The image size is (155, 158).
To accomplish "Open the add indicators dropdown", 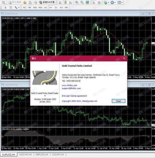I will coord(106,3).
